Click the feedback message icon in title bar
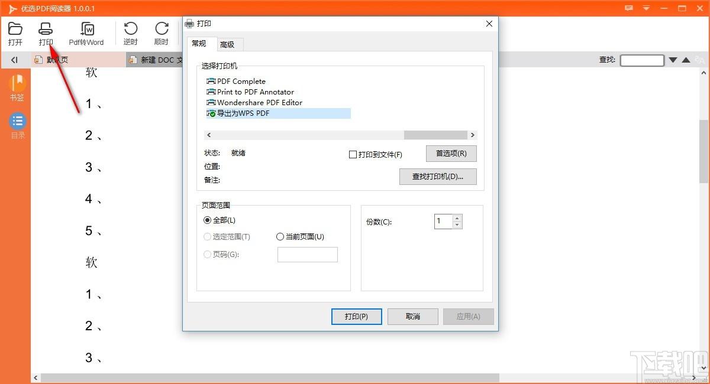The width and height of the screenshot is (710, 384). (630, 8)
